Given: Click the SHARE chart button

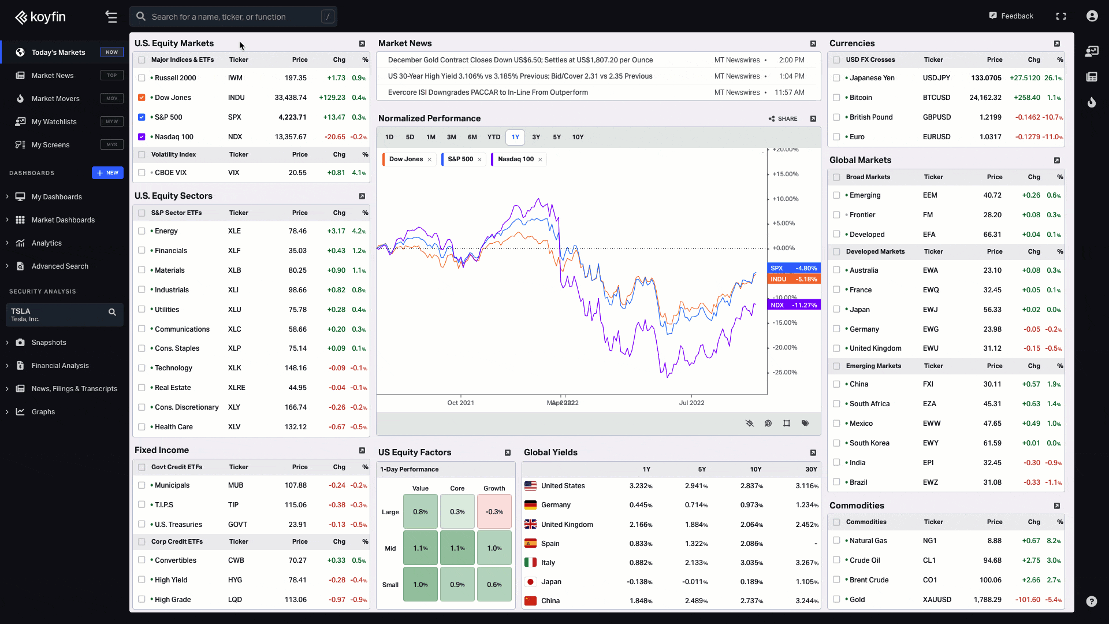Looking at the screenshot, I should (x=783, y=119).
